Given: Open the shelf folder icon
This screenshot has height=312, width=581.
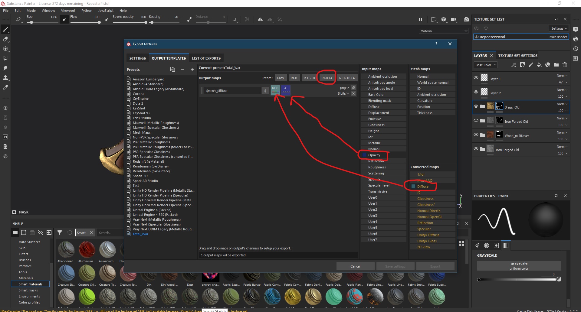Looking at the screenshot, I should 15,232.
